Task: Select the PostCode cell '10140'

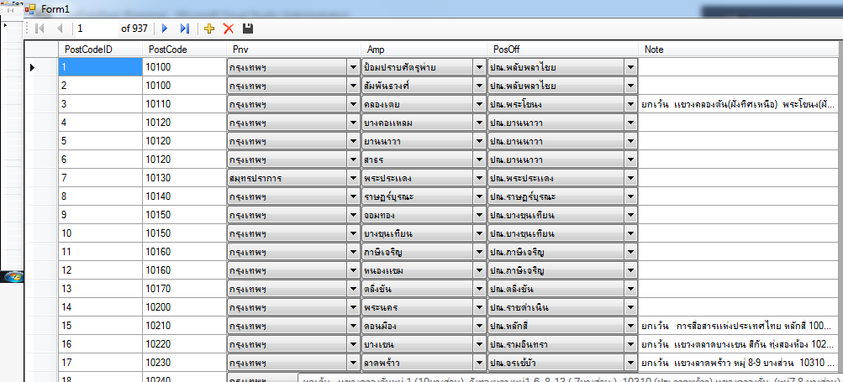Action: click(x=184, y=196)
